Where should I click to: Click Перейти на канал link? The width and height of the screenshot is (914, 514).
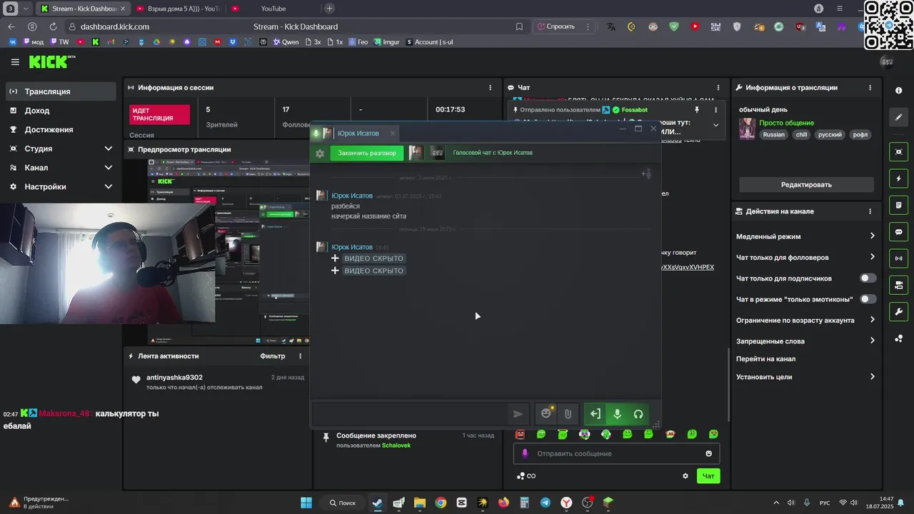[x=765, y=359]
